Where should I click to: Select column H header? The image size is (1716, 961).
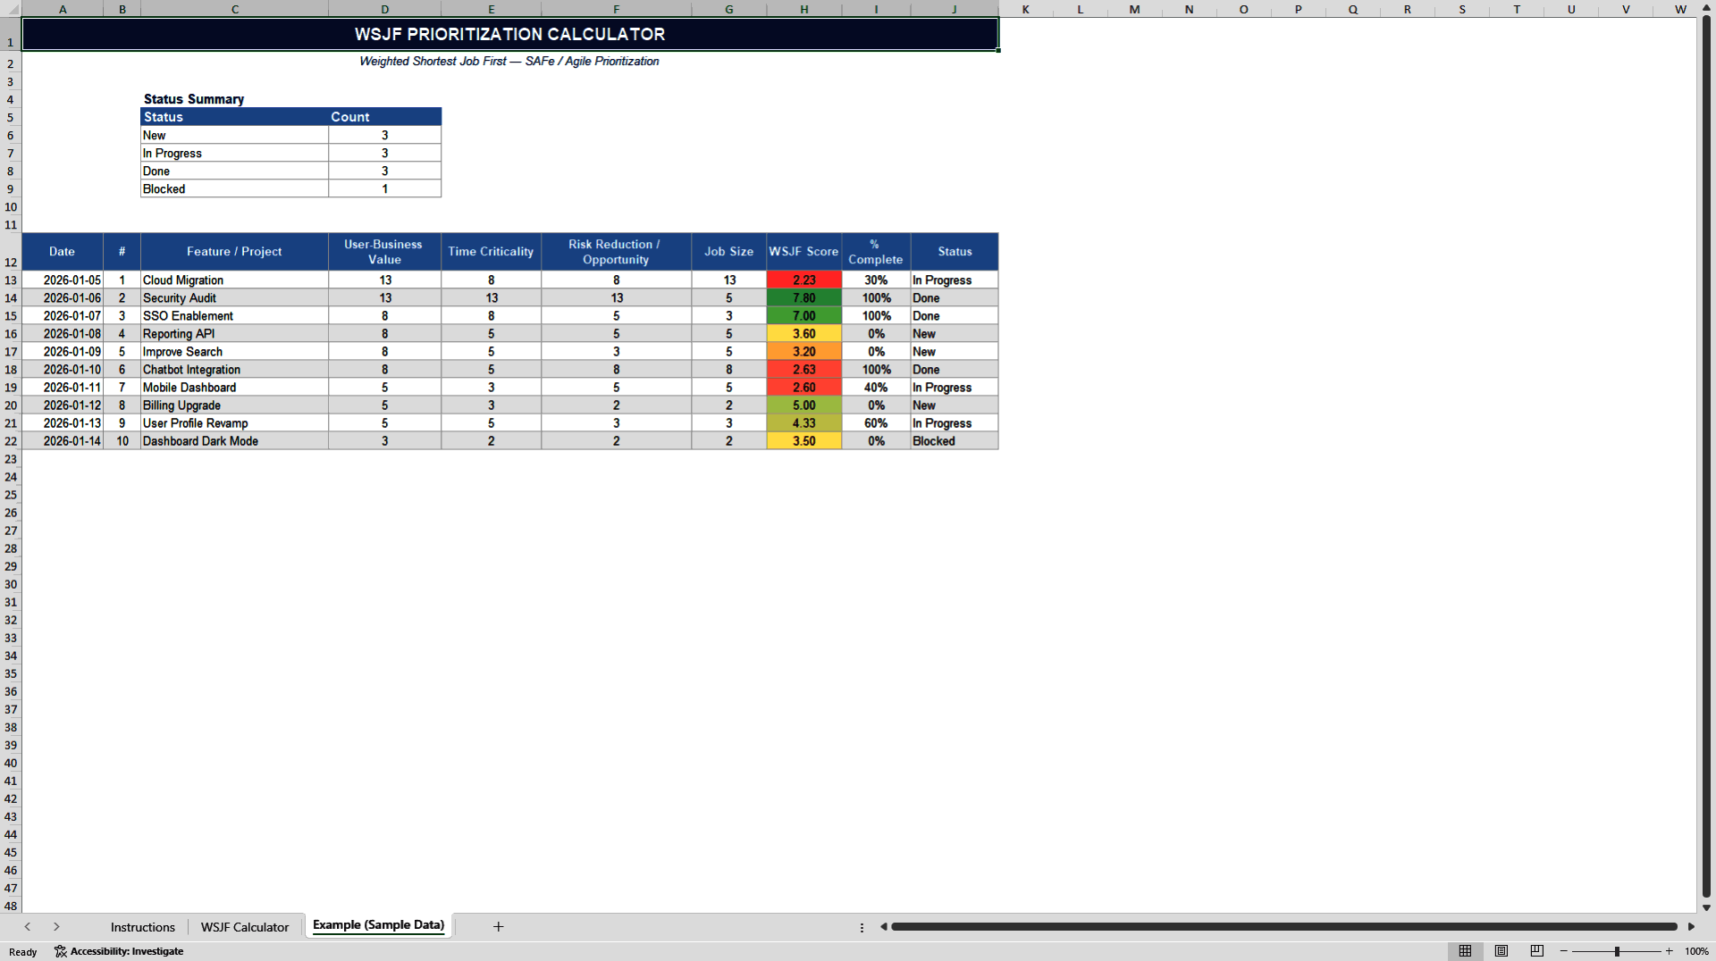pyautogui.click(x=804, y=9)
